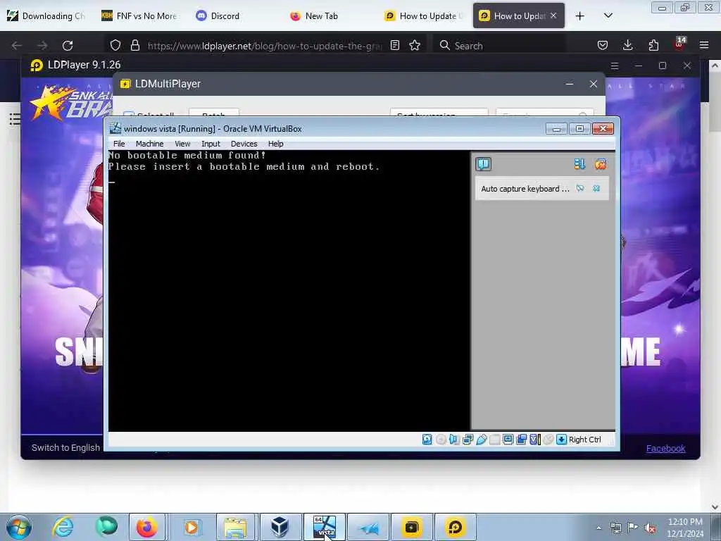Open the Firefox downloads panel
Viewport: 721px width, 541px height.
click(x=627, y=45)
